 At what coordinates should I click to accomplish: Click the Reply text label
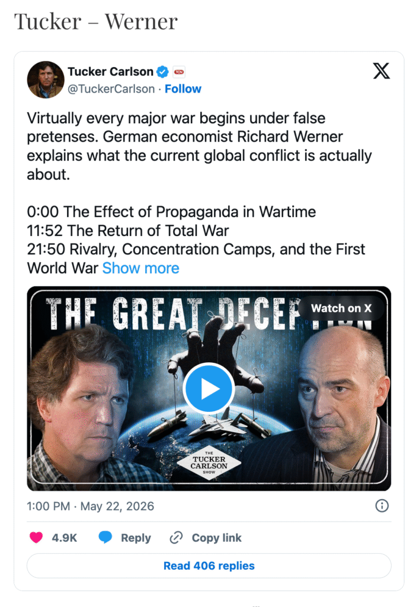136,538
